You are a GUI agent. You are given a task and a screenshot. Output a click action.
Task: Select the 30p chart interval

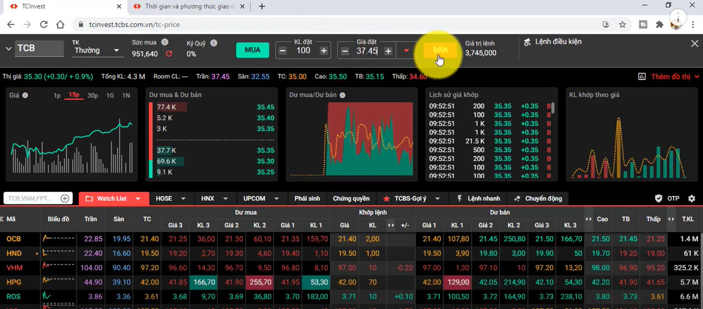click(x=93, y=95)
